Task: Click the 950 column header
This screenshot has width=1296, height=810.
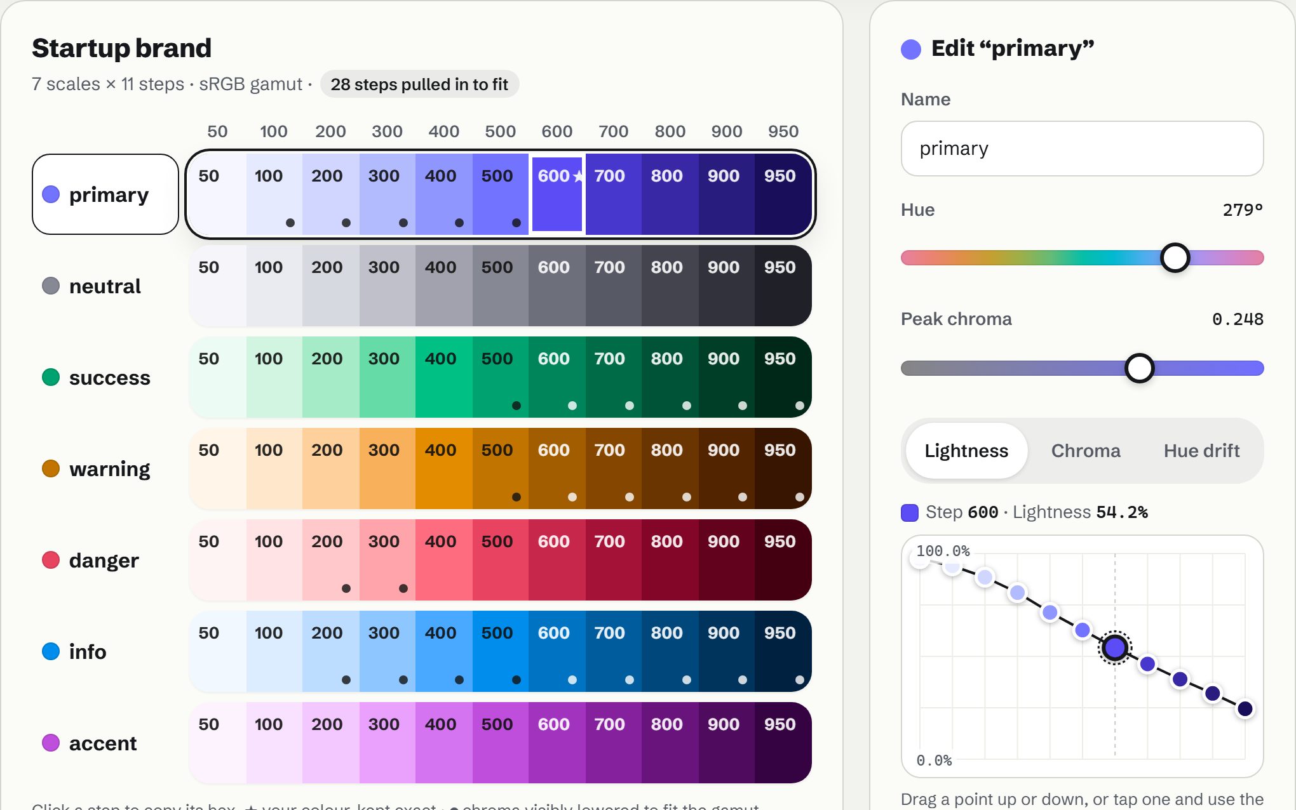Action: pyautogui.click(x=783, y=131)
